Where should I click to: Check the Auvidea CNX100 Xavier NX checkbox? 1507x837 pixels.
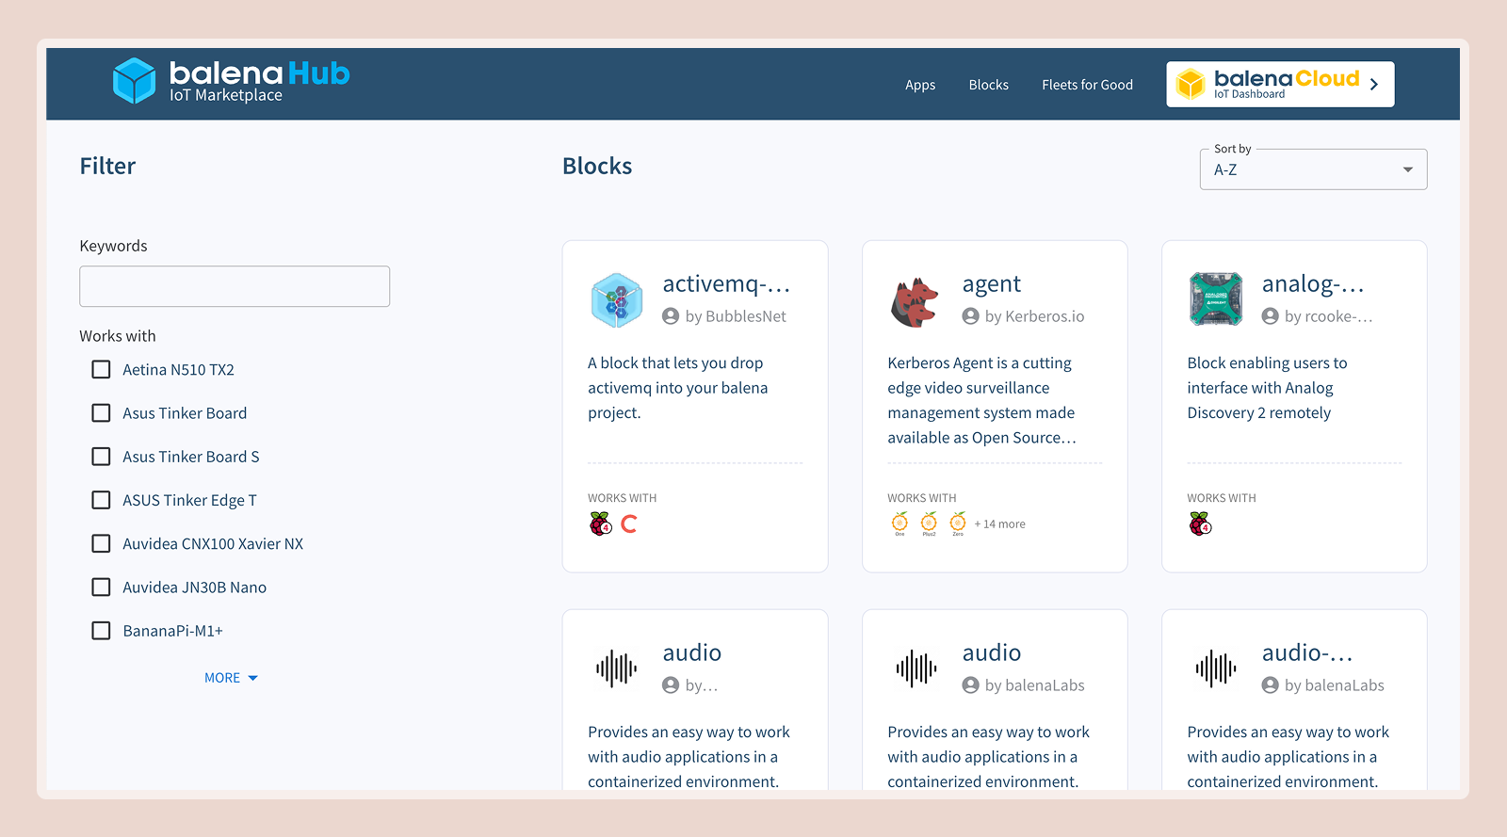click(101, 543)
